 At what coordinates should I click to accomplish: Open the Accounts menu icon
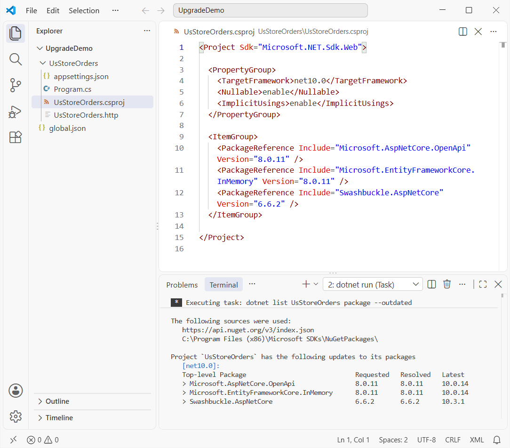click(16, 391)
